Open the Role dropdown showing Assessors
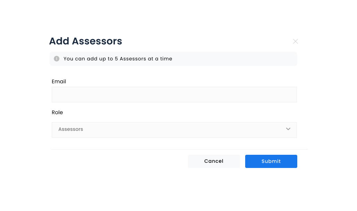 [174, 129]
